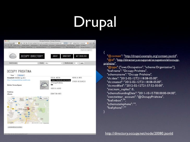The height and width of the screenshot is (142, 190).
Task: Open the occupyprishtina tumblr link
Action: pos(19,80)
